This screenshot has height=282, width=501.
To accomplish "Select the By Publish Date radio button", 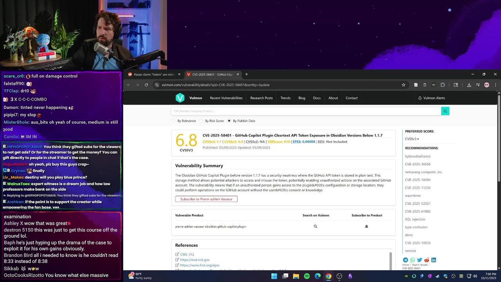I will coord(229,121).
